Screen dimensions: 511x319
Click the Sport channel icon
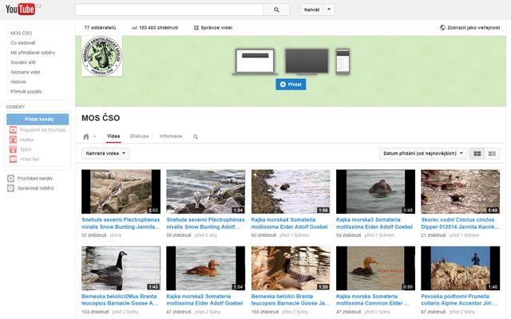point(13,149)
